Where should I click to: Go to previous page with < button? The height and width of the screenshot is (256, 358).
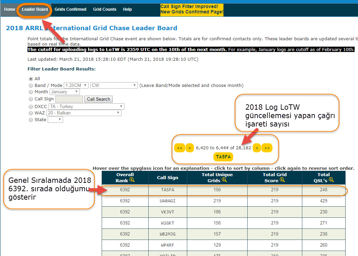(190, 148)
